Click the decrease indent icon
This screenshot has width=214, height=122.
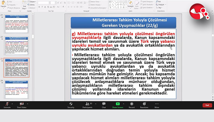(x=78, y=3)
